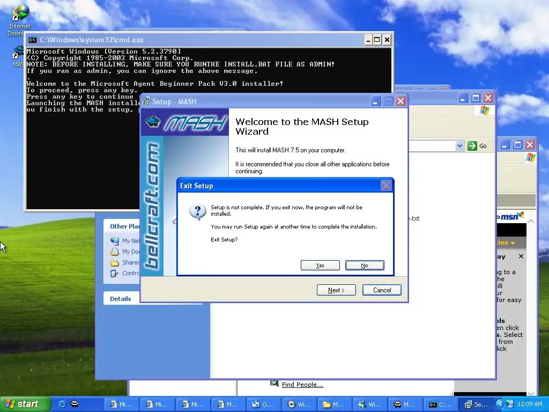Click system tray network icon
Viewport: 549px width, 412px height.
tap(510, 404)
